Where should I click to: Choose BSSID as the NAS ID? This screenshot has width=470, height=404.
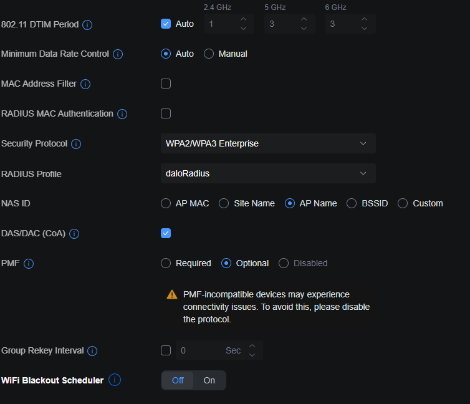point(352,203)
